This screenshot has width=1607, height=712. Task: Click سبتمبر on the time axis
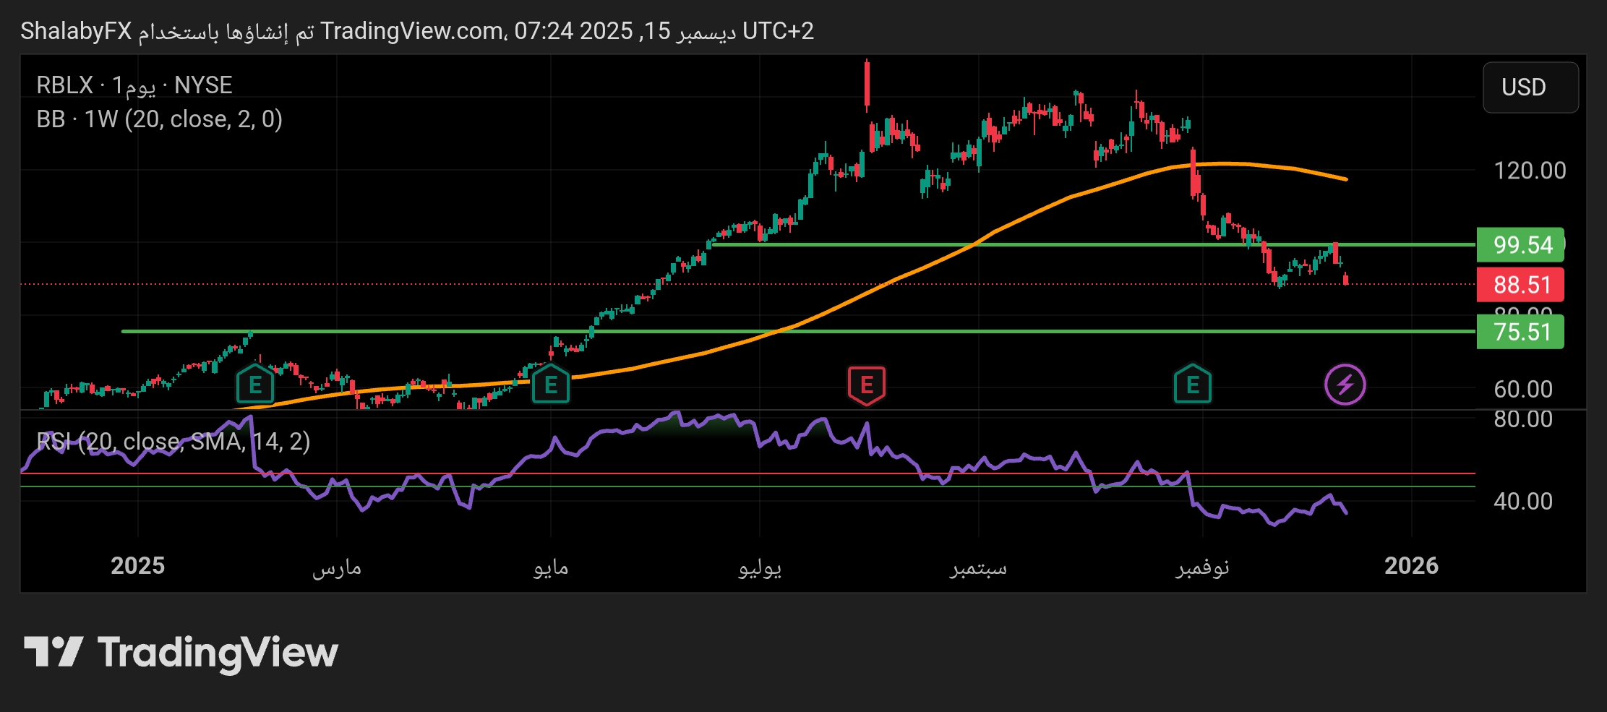coord(978,567)
